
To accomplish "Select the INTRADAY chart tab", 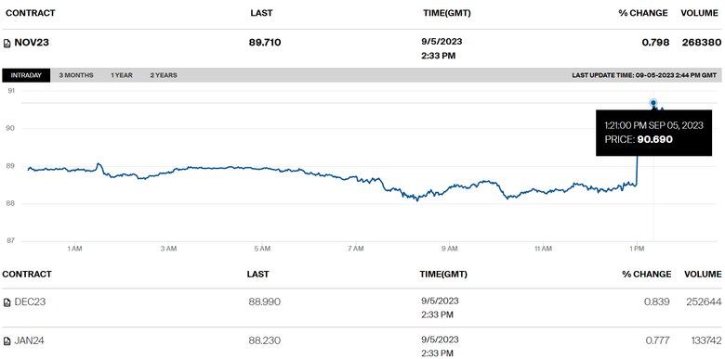I will point(26,75).
